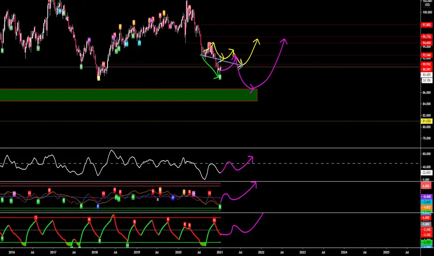
Task: Click the 2023 label on the time axis
Action: pyautogui.click(x=303, y=252)
